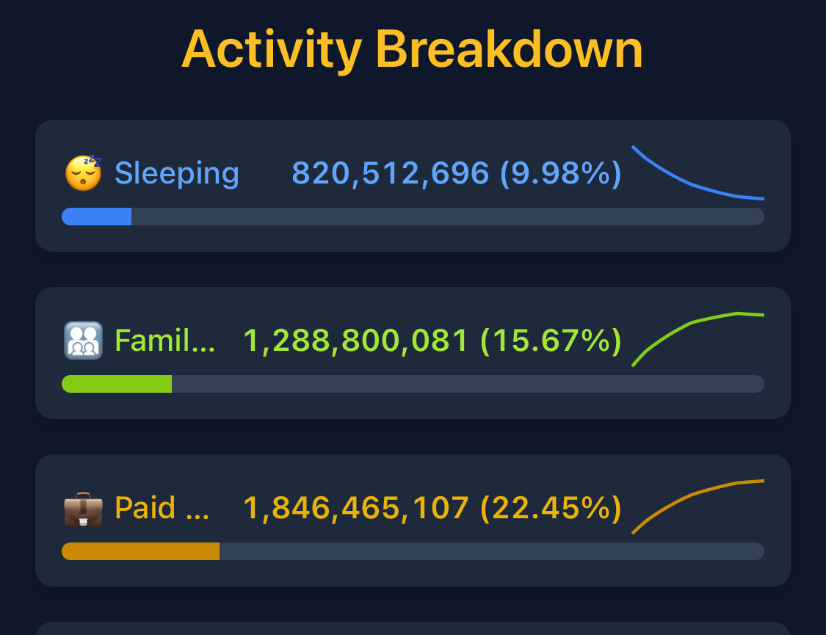Click the 820,512,696 (9.98%) value
826x635 pixels.
(x=457, y=173)
